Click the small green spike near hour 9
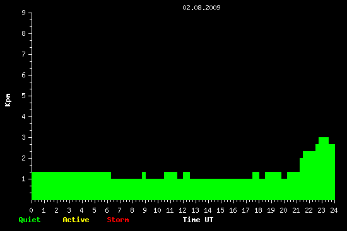 click(x=144, y=175)
